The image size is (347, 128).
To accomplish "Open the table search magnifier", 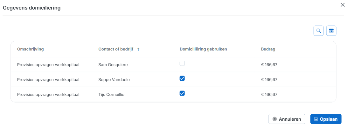I will (318, 31).
